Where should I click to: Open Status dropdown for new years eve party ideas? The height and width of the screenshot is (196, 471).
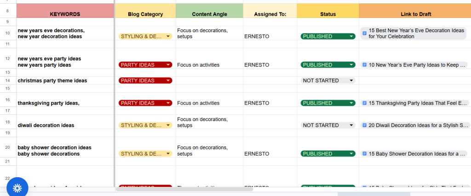click(328, 65)
